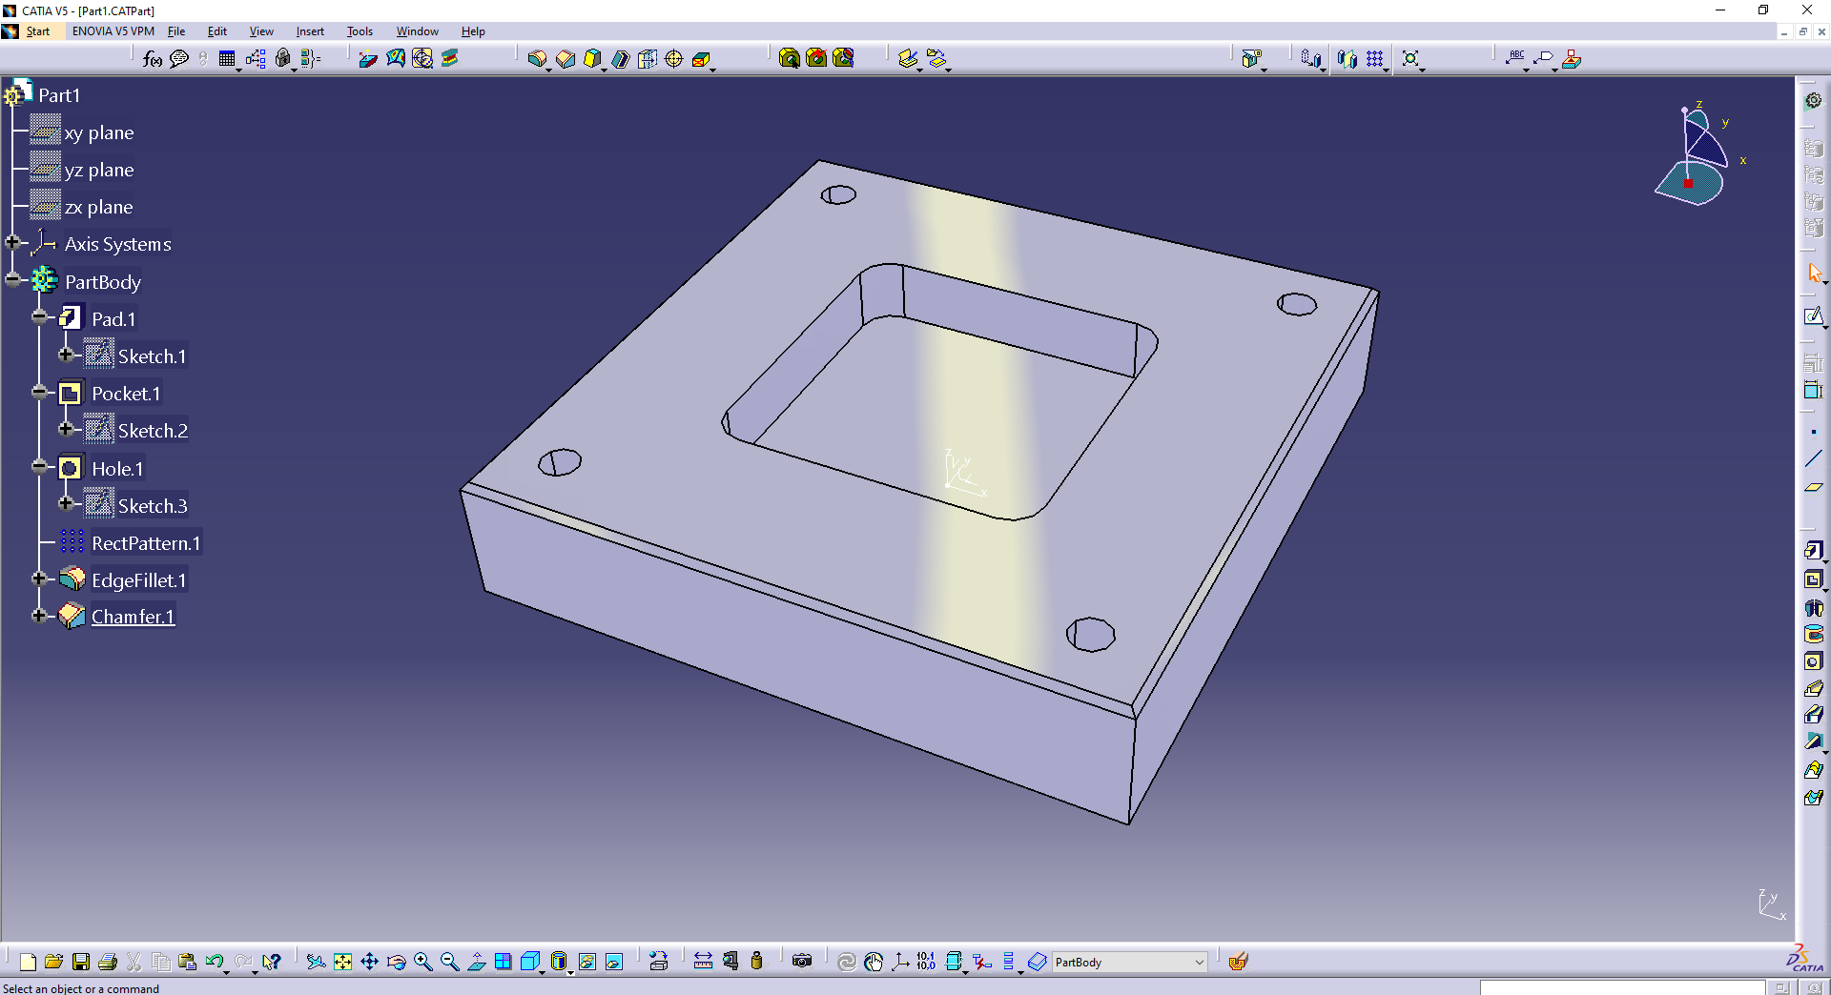Image resolution: width=1831 pixels, height=995 pixels.
Task: Select the Sketcher tool in right toolbar
Action: [x=1813, y=316]
